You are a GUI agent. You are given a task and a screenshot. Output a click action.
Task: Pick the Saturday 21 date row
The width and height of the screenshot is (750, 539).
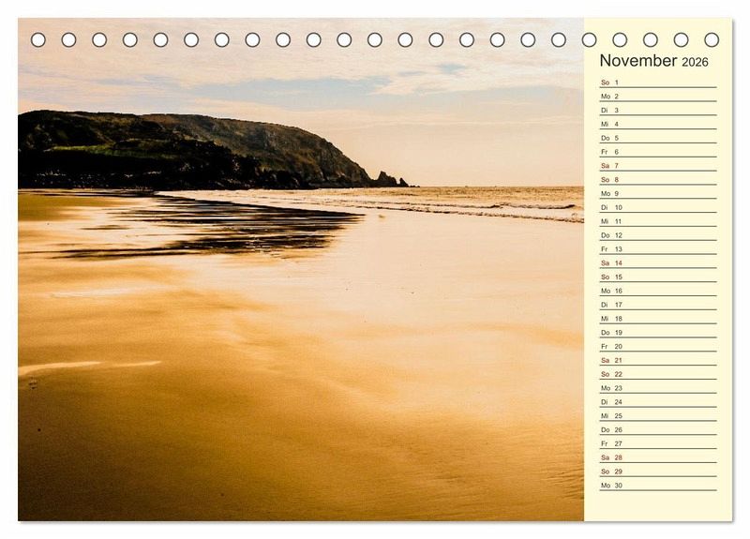click(657, 360)
